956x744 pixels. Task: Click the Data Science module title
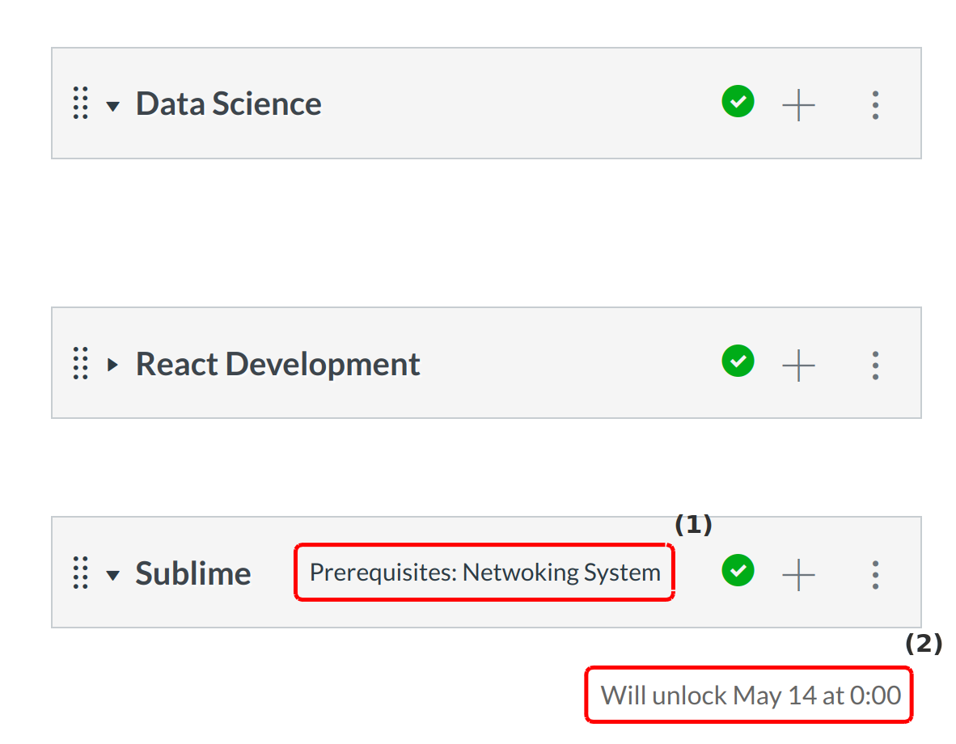click(x=228, y=104)
